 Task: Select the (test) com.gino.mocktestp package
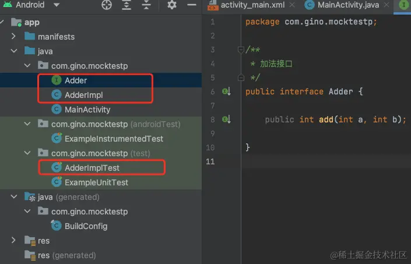coord(101,153)
